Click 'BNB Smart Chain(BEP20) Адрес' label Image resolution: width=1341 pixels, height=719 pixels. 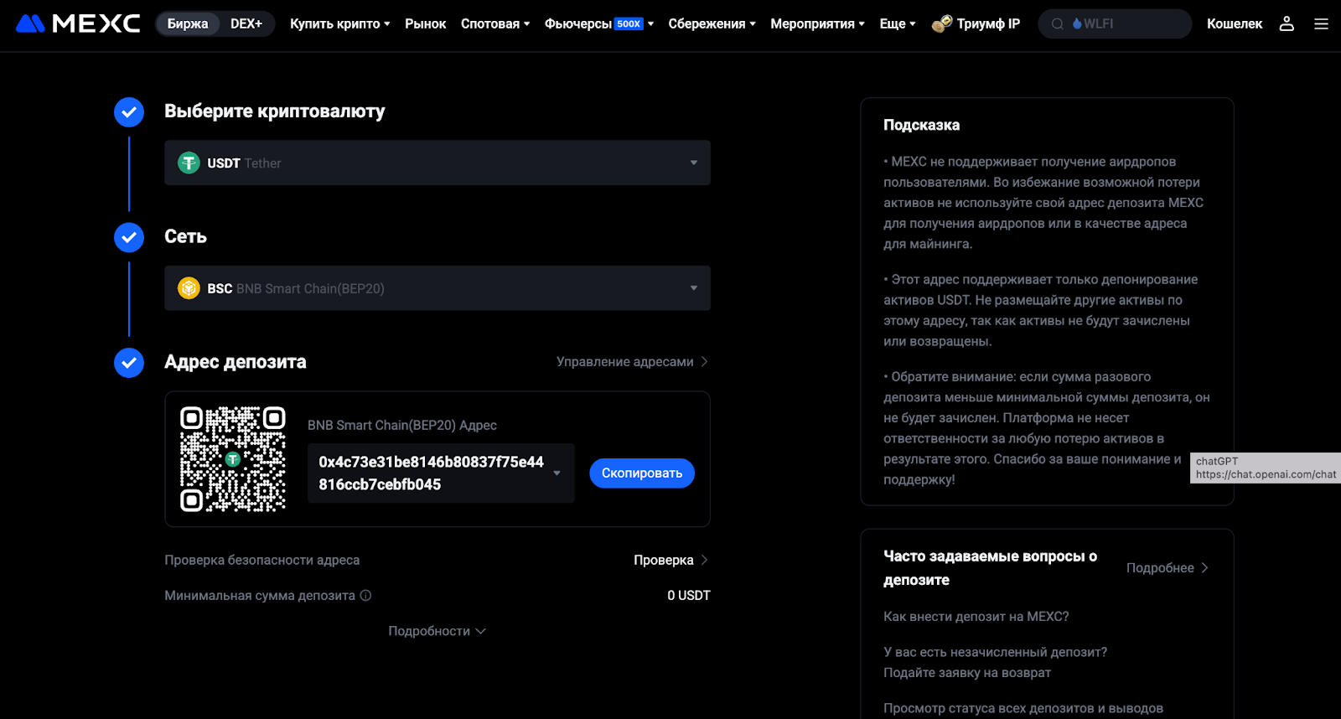tap(402, 425)
